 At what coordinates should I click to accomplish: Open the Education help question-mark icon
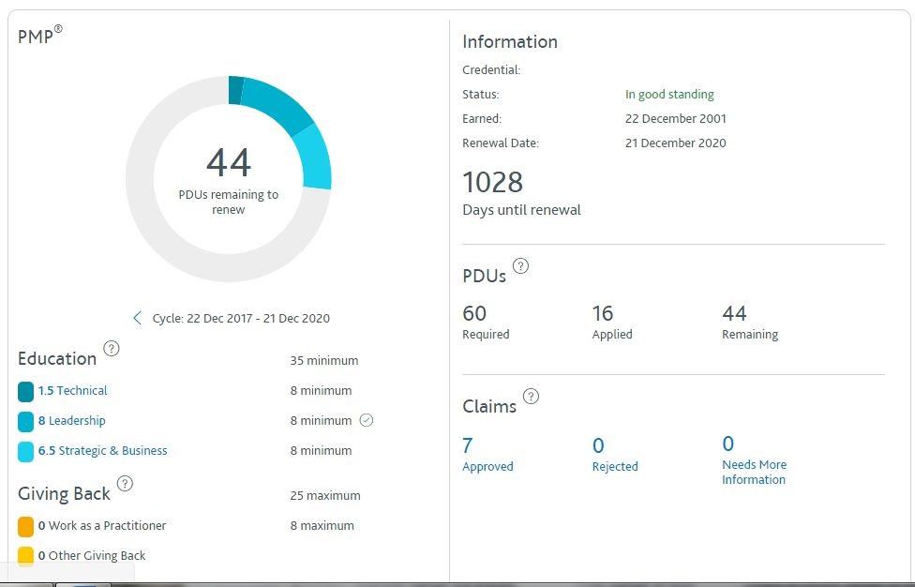[x=111, y=348]
